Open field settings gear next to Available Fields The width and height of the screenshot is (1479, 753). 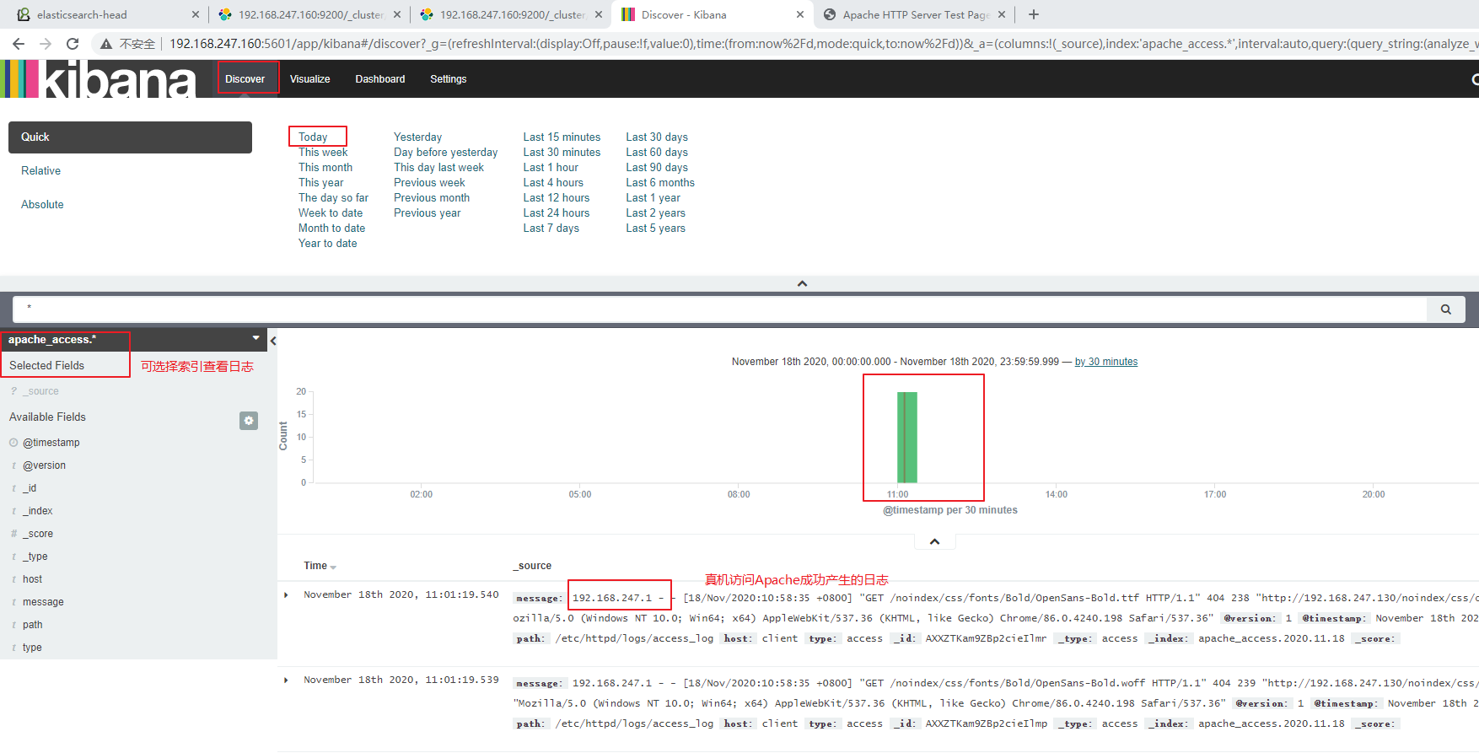point(249,421)
